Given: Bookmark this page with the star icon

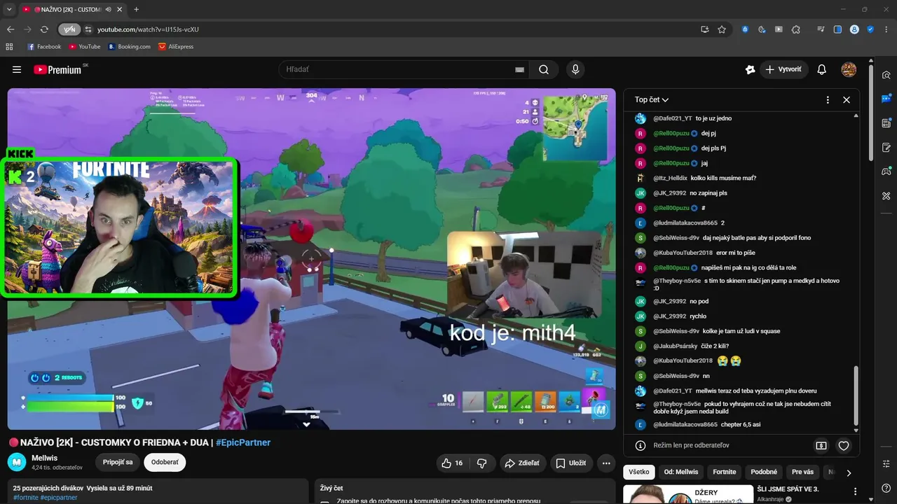Looking at the screenshot, I should (x=722, y=29).
